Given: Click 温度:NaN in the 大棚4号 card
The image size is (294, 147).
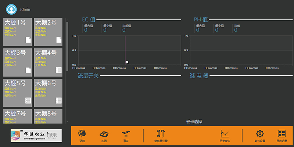Looking at the screenshot, I should tap(41, 58).
